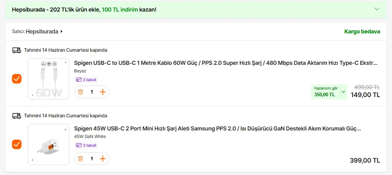Image resolution: width=392 pixels, height=175 pixels.
Task: Click the cable quantity number field
Action: (x=92, y=92)
